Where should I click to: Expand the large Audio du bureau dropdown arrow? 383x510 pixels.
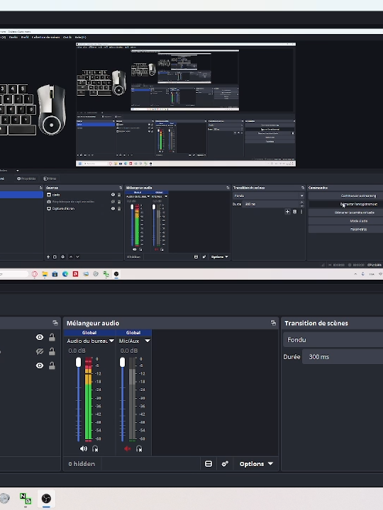pyautogui.click(x=111, y=341)
